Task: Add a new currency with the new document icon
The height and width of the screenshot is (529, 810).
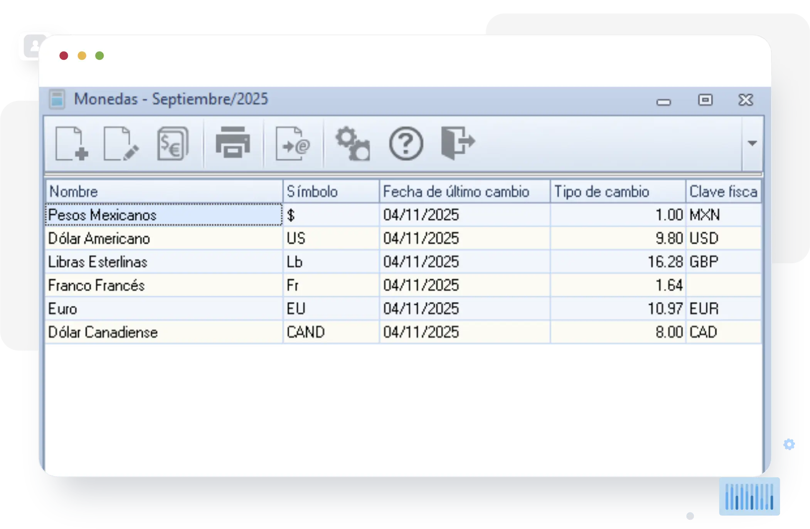Action: (x=72, y=143)
